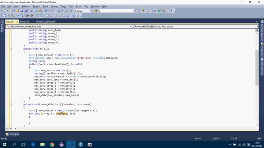Image resolution: width=264 pixels, height=148 pixels.
Task: Open the Schema View side tab
Action: click(x=262, y=67)
